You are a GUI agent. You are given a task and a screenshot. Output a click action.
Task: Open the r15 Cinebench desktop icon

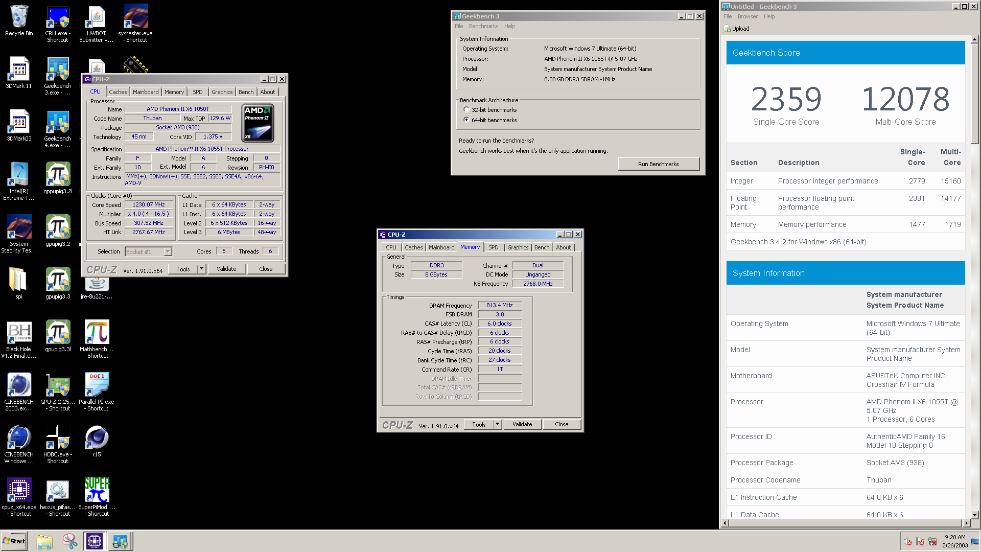click(97, 441)
